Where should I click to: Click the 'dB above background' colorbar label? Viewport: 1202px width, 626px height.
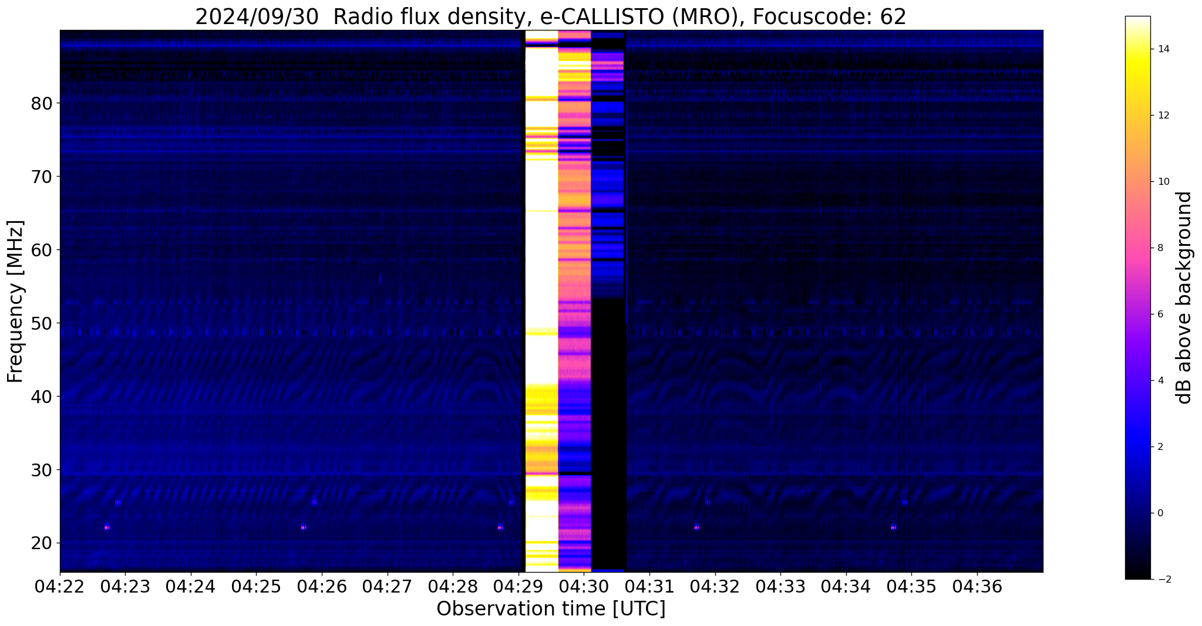(x=1185, y=297)
